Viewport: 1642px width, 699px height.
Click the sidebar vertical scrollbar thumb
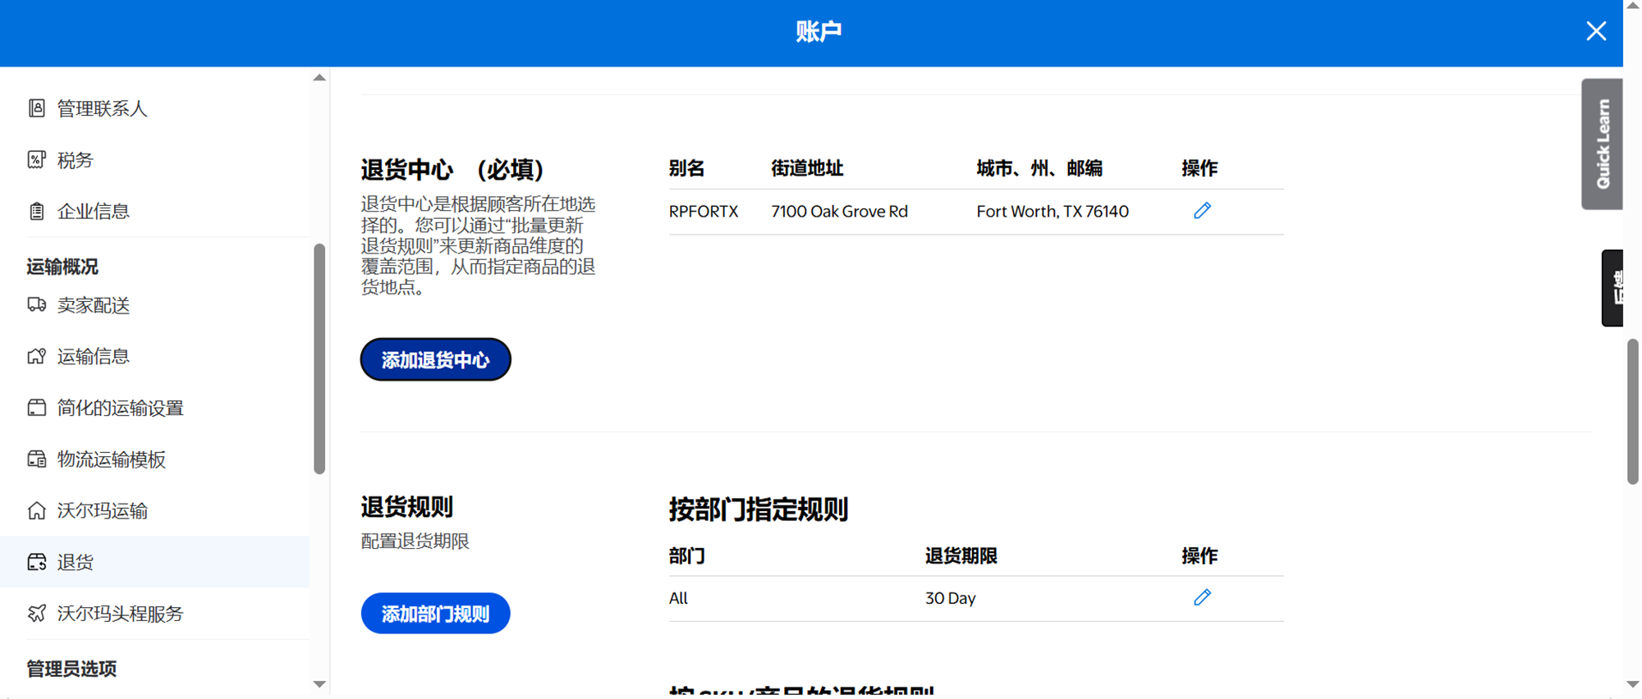click(x=319, y=359)
